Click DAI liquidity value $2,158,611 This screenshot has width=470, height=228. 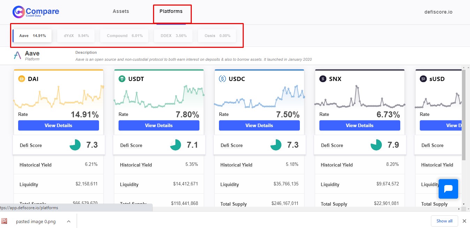[86, 184]
